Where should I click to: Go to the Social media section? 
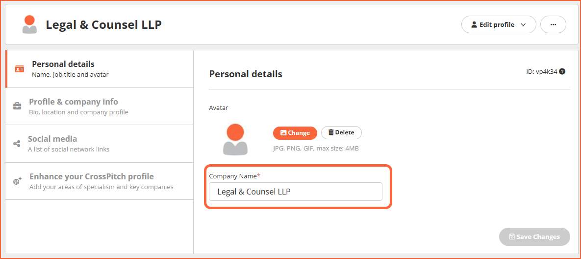(100, 144)
